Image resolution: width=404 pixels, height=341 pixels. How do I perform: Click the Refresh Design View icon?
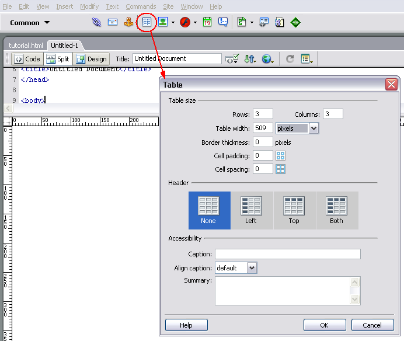(x=290, y=59)
